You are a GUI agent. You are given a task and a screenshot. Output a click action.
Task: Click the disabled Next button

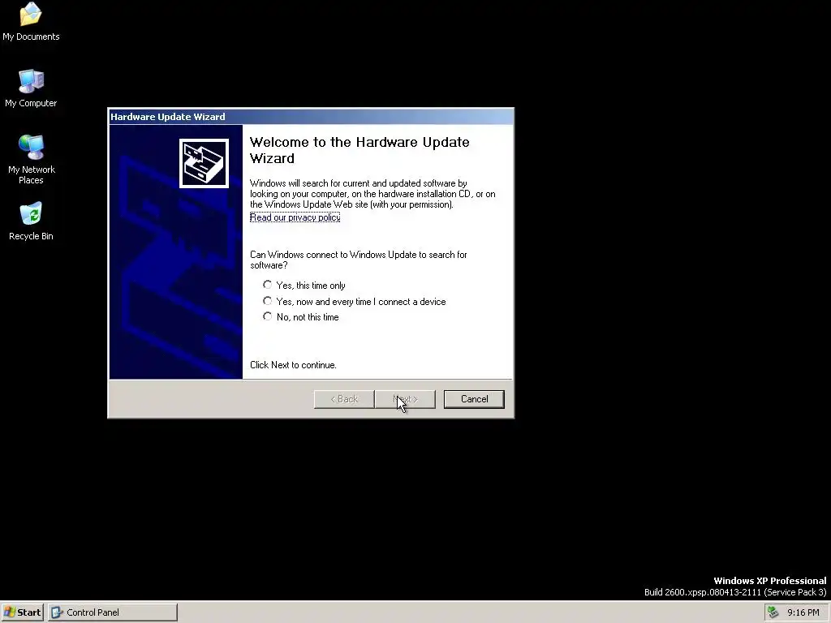click(405, 399)
